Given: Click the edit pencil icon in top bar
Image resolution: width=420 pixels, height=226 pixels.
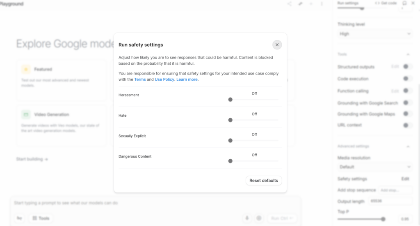Looking at the screenshot, I should (300, 4).
